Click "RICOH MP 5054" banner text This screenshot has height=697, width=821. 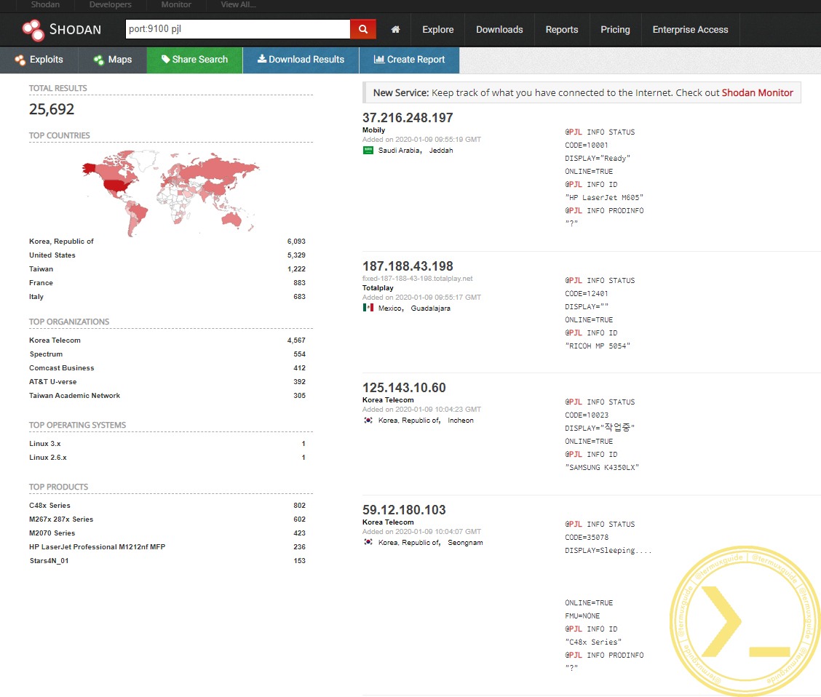(x=598, y=346)
